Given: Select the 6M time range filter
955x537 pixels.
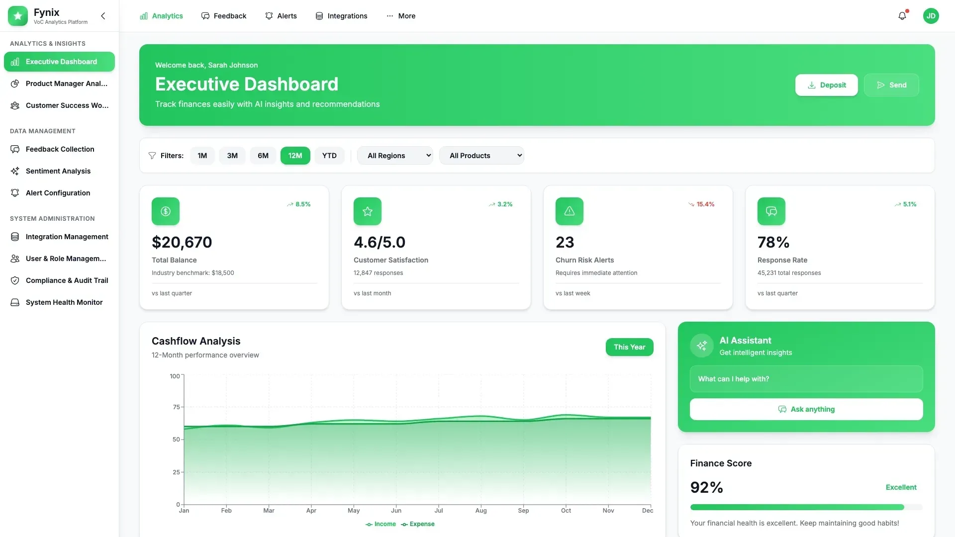Looking at the screenshot, I should point(263,156).
